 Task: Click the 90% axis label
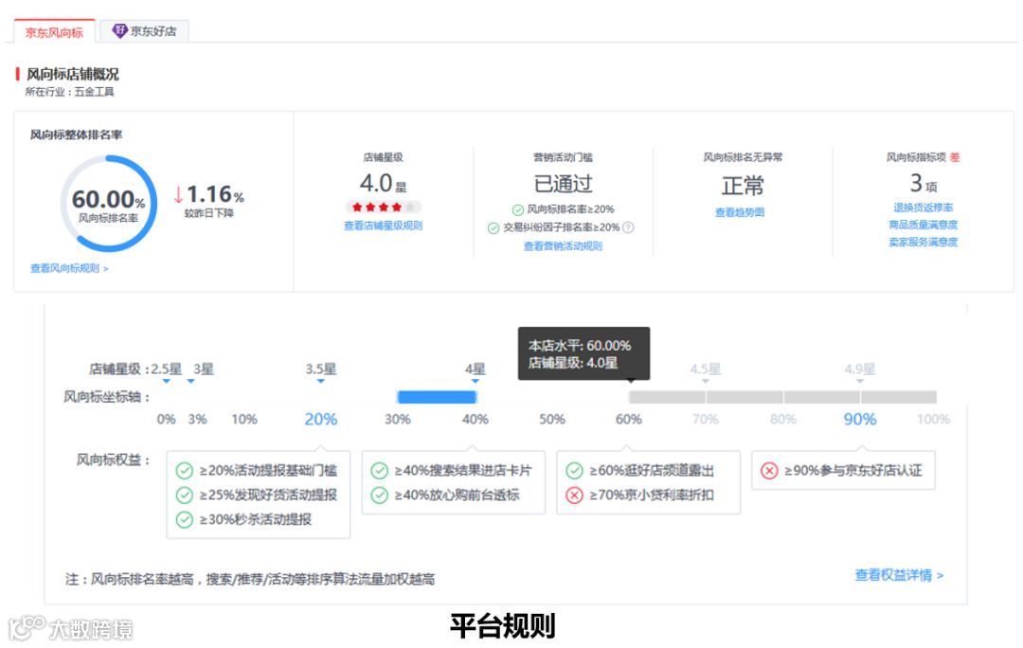(860, 419)
